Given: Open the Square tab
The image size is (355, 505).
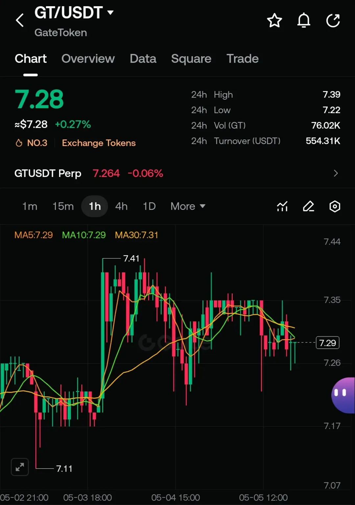Looking at the screenshot, I should click(x=191, y=59).
